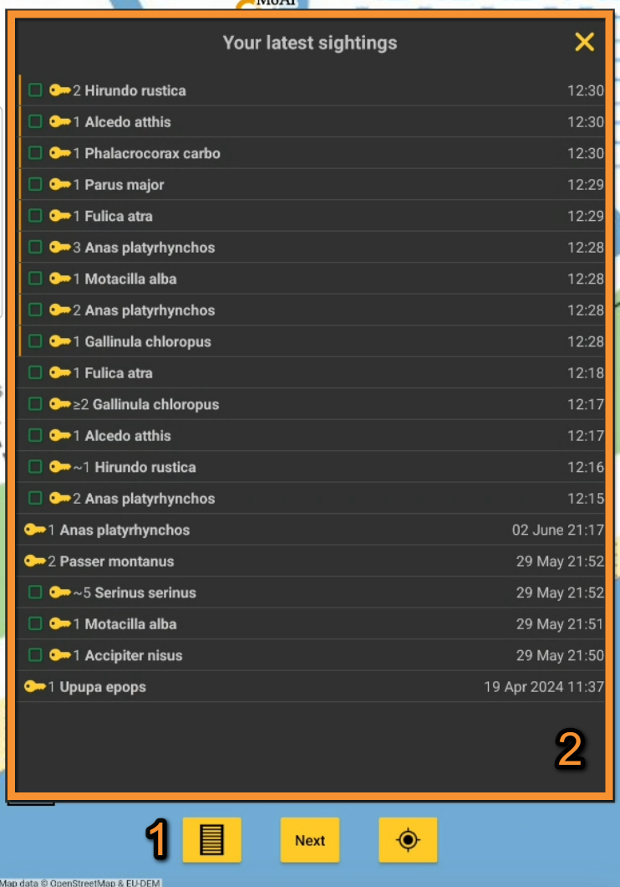Center map on my GPS location
620x887 pixels.
408,839
